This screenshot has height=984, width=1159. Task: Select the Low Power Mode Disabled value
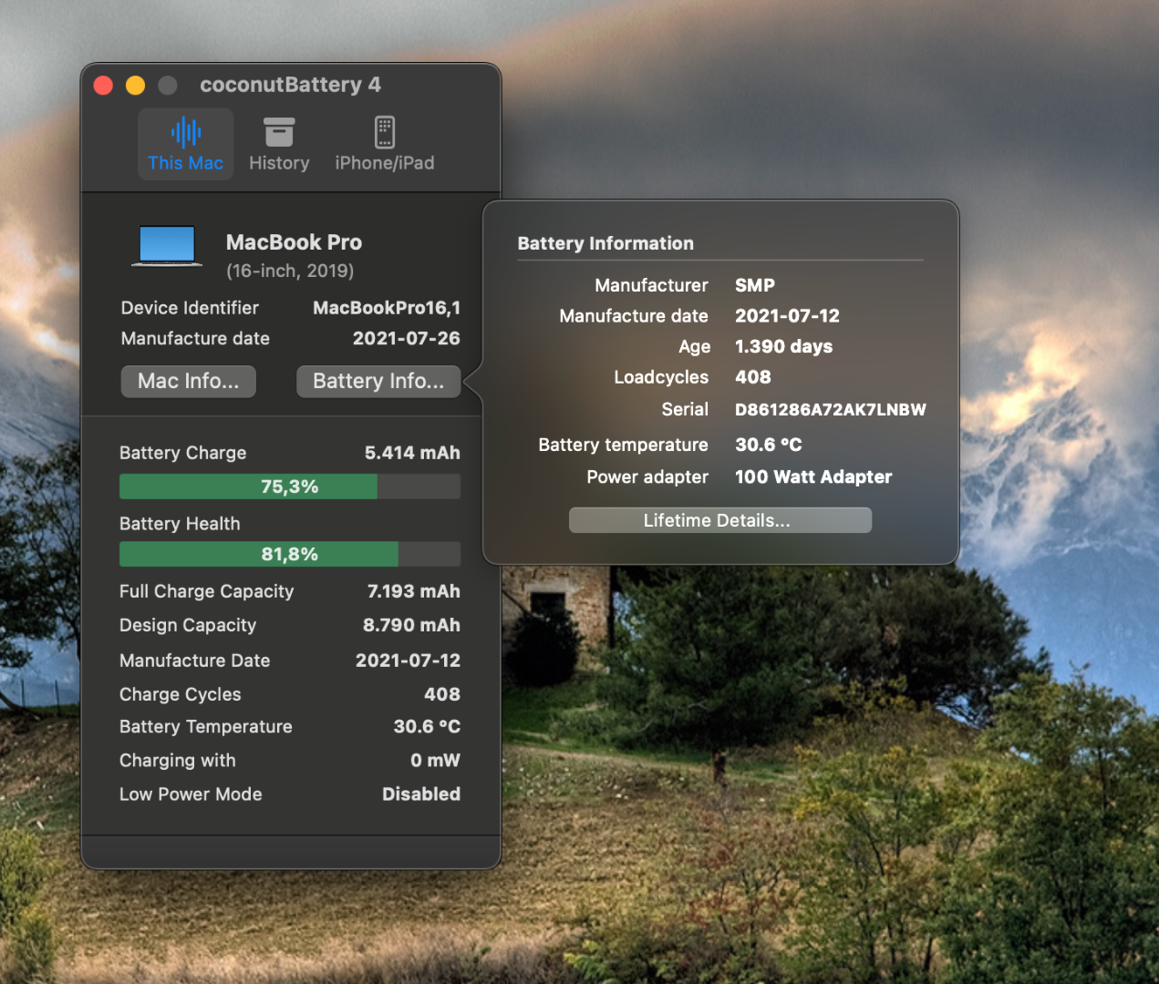pyautogui.click(x=421, y=794)
